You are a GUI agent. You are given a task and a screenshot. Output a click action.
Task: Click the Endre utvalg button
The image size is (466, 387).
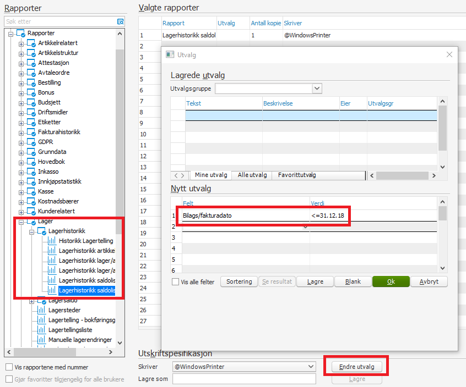pos(356,367)
